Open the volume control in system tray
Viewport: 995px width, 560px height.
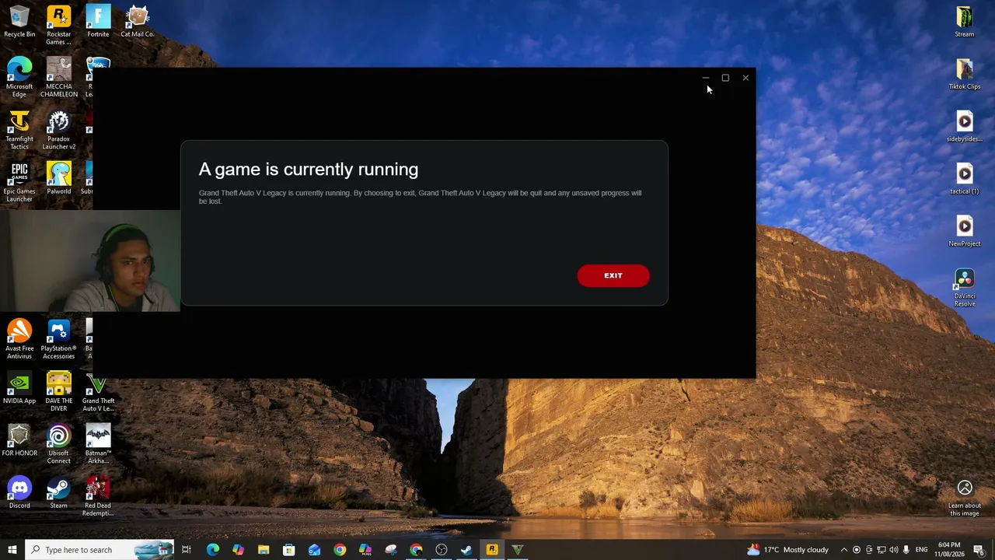click(894, 550)
